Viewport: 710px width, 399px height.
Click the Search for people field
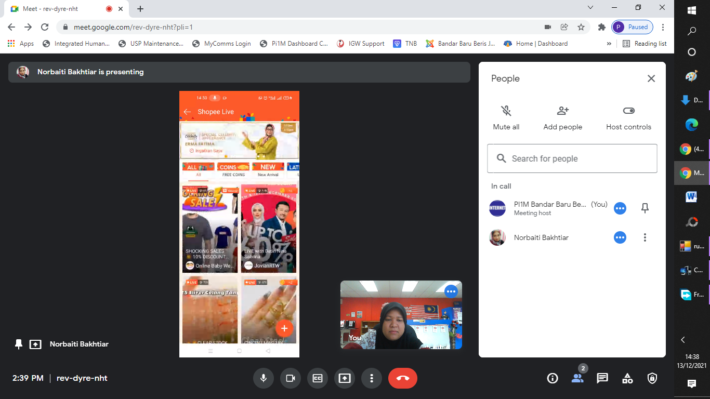pos(572,158)
